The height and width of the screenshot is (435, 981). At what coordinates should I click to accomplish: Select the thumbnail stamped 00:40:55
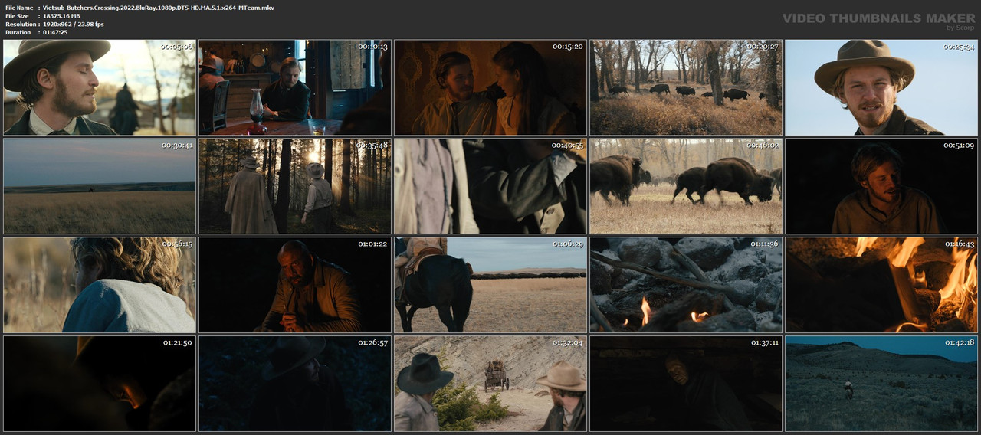click(x=490, y=186)
